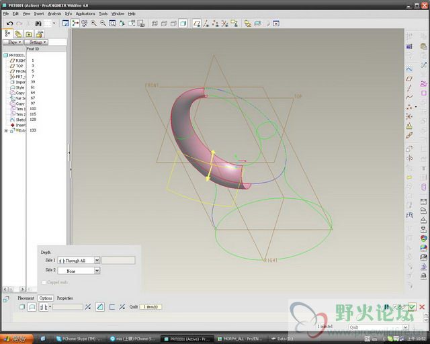
Task: Open the Properties panel tab
Action: click(65, 298)
